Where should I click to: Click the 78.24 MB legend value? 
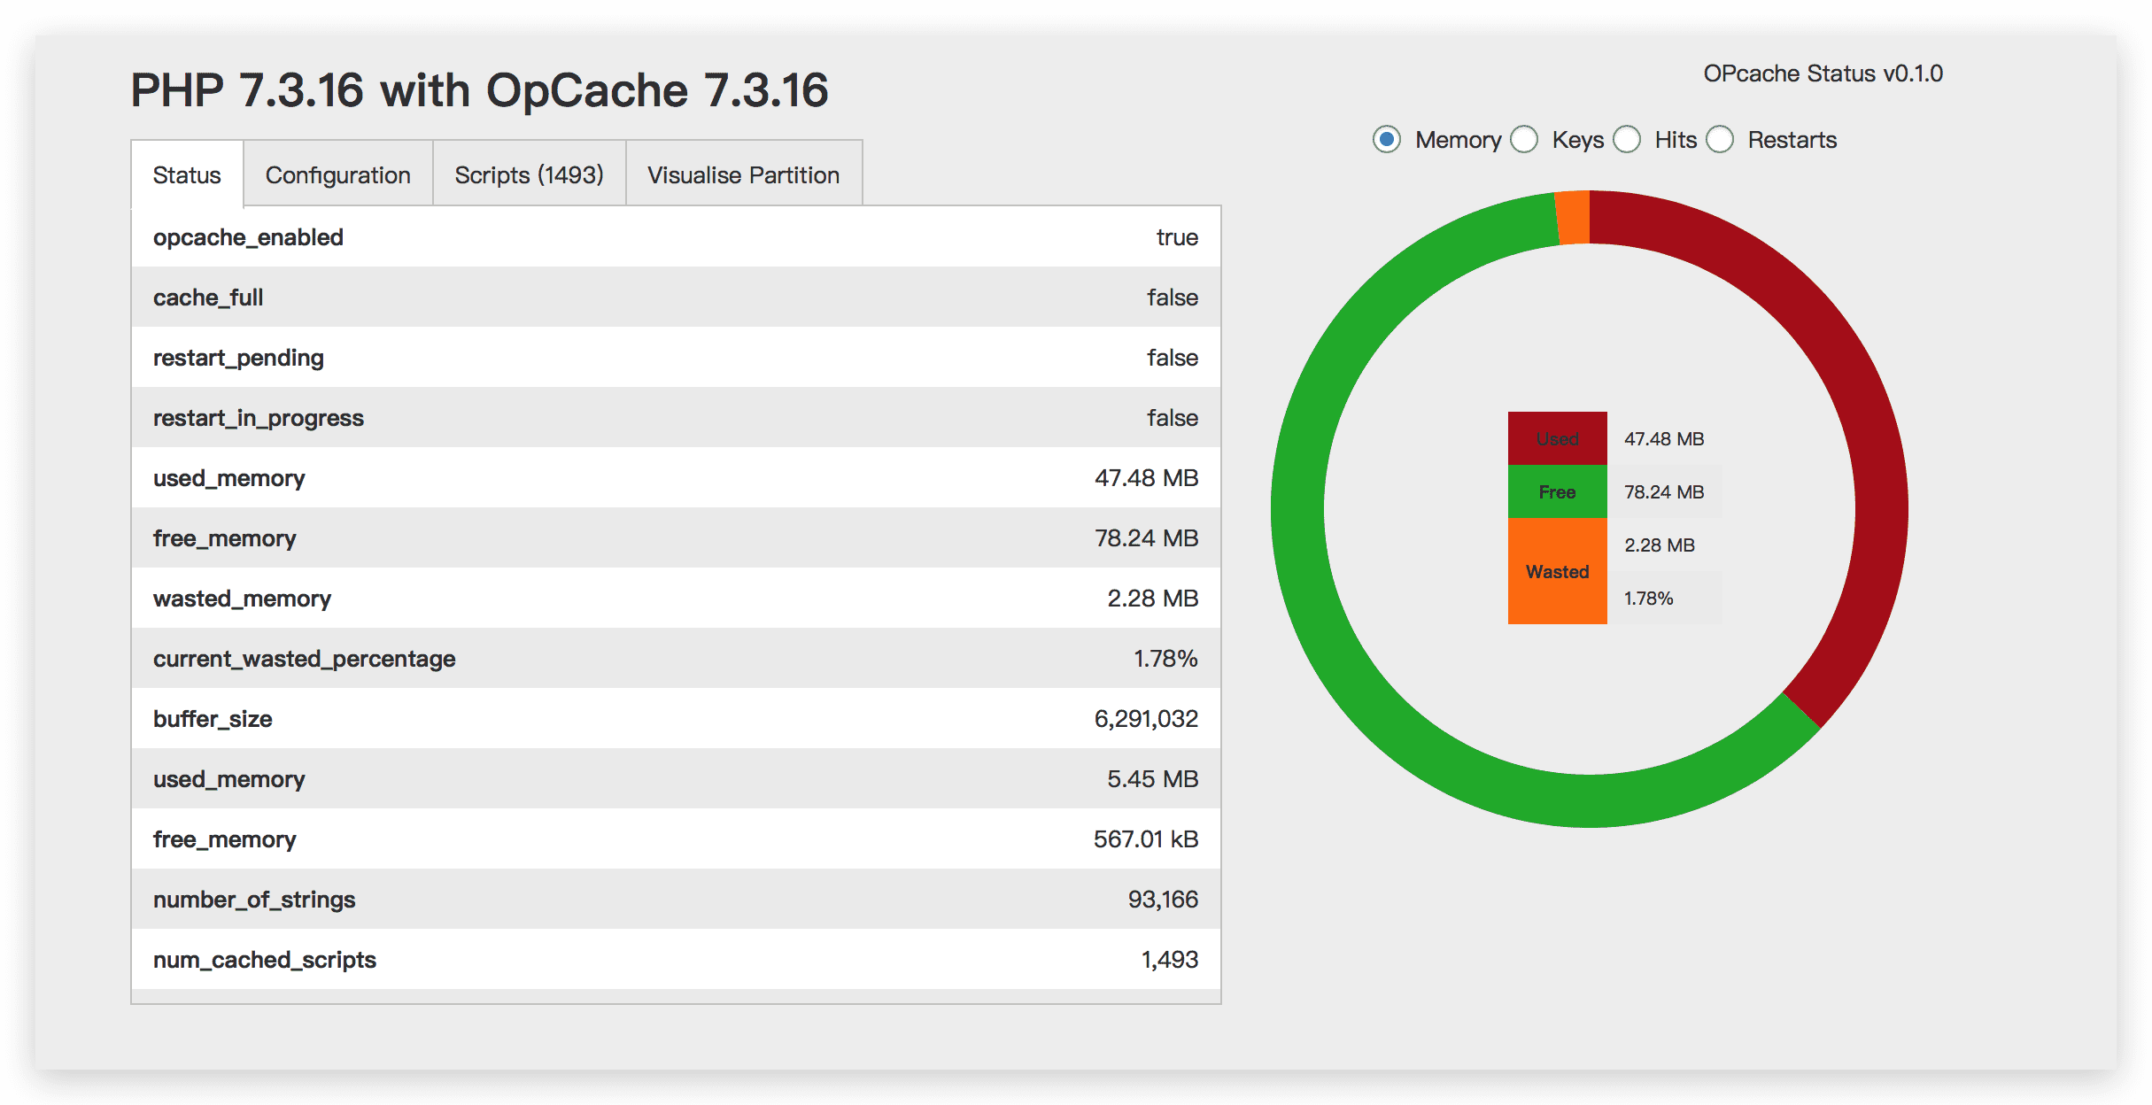pyautogui.click(x=1664, y=491)
